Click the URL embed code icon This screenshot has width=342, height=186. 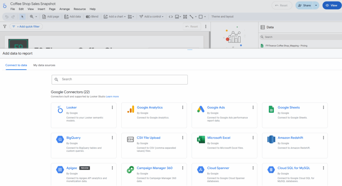pos(171,17)
